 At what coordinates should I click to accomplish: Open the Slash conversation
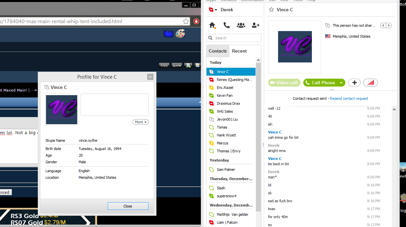231,188
